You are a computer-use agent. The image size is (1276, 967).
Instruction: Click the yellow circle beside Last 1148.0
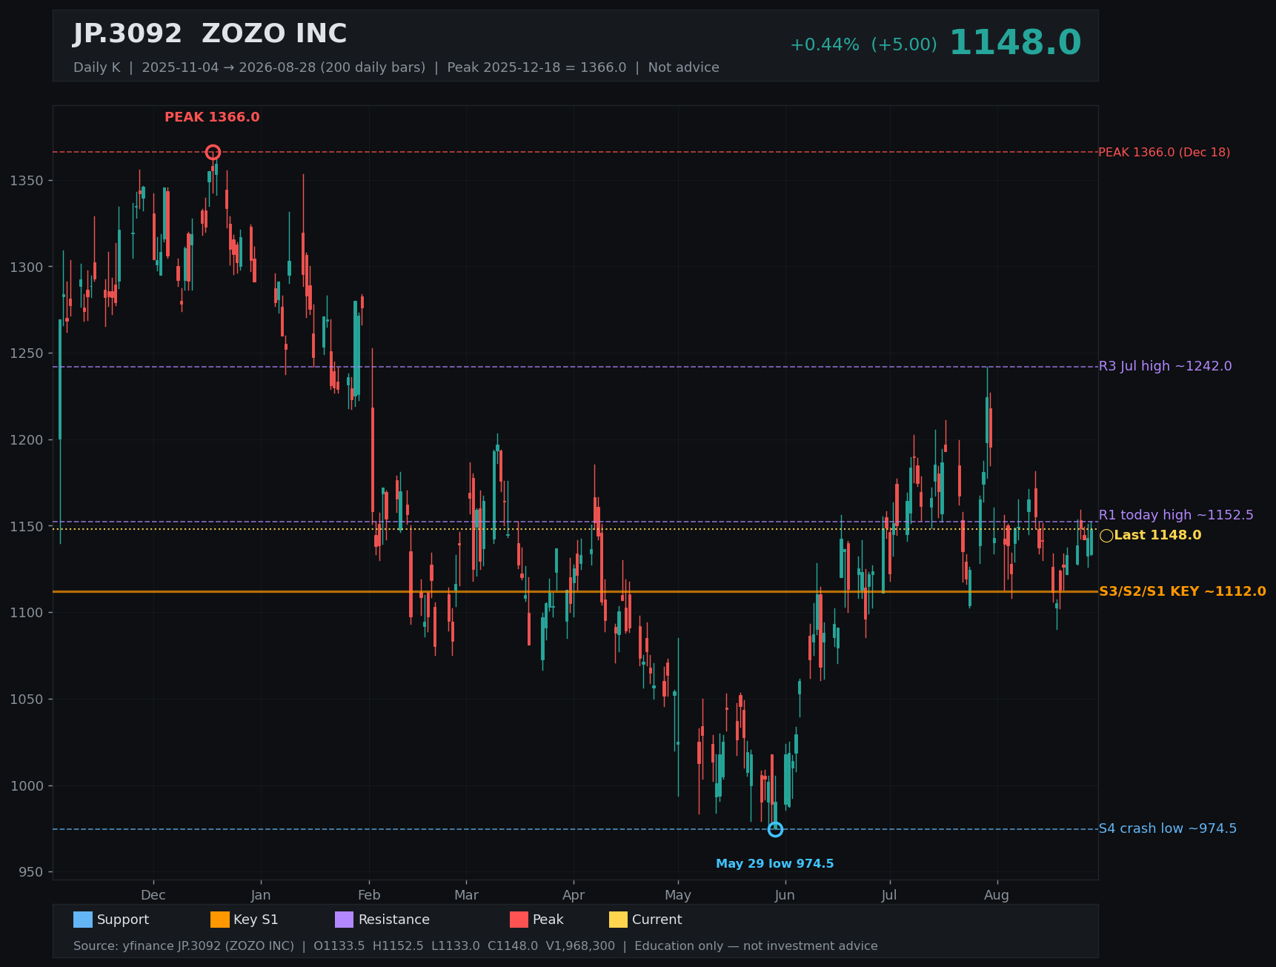tap(1106, 536)
